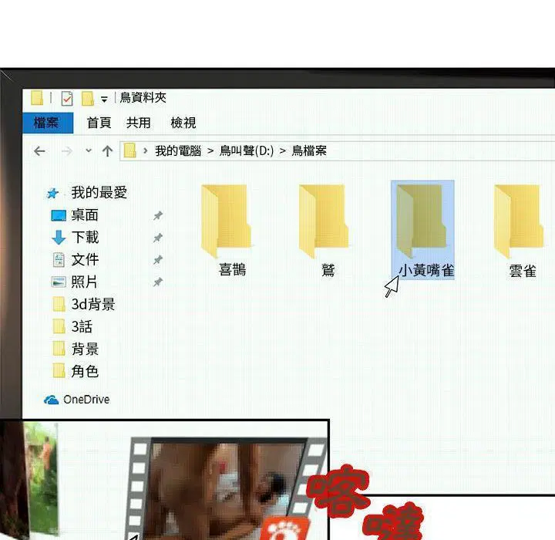Open the recent locations dropdown
Viewport: 555px width, 540px height.
89,151
